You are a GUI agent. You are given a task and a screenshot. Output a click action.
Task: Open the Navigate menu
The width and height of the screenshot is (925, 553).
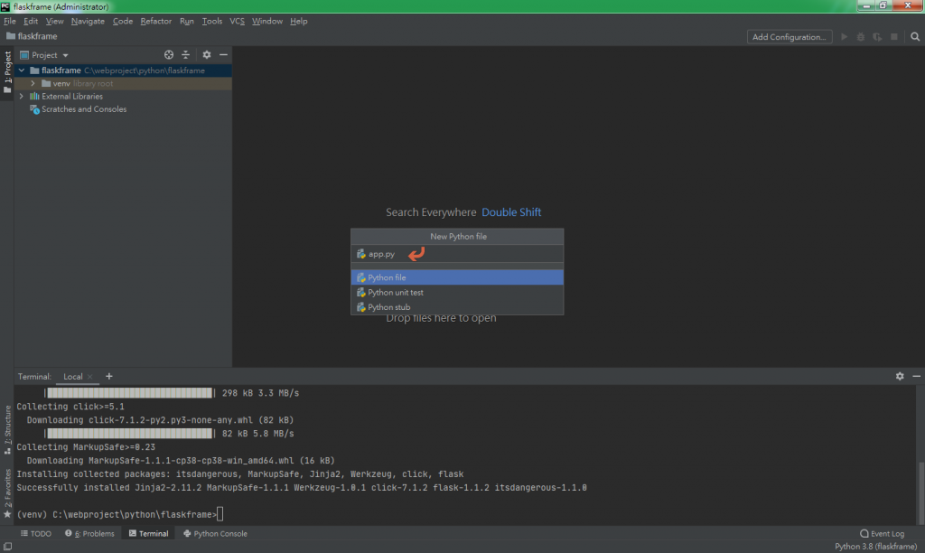88,22
